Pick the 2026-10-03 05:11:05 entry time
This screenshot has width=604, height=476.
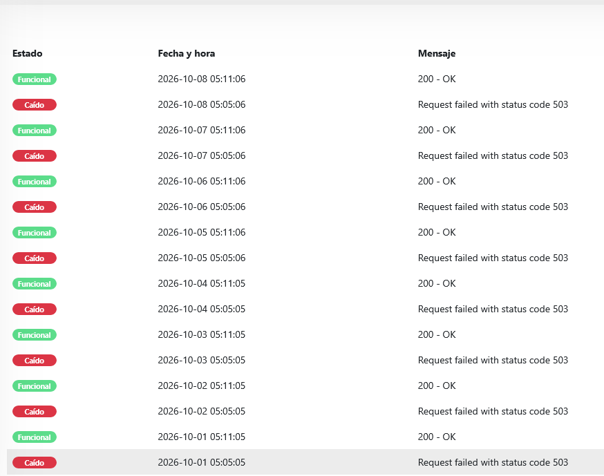[202, 334]
